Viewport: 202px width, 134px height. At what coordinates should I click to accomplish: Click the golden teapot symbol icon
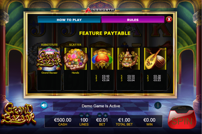pos(129,59)
